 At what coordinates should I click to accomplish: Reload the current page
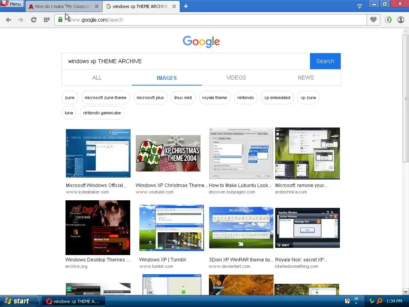coord(34,20)
